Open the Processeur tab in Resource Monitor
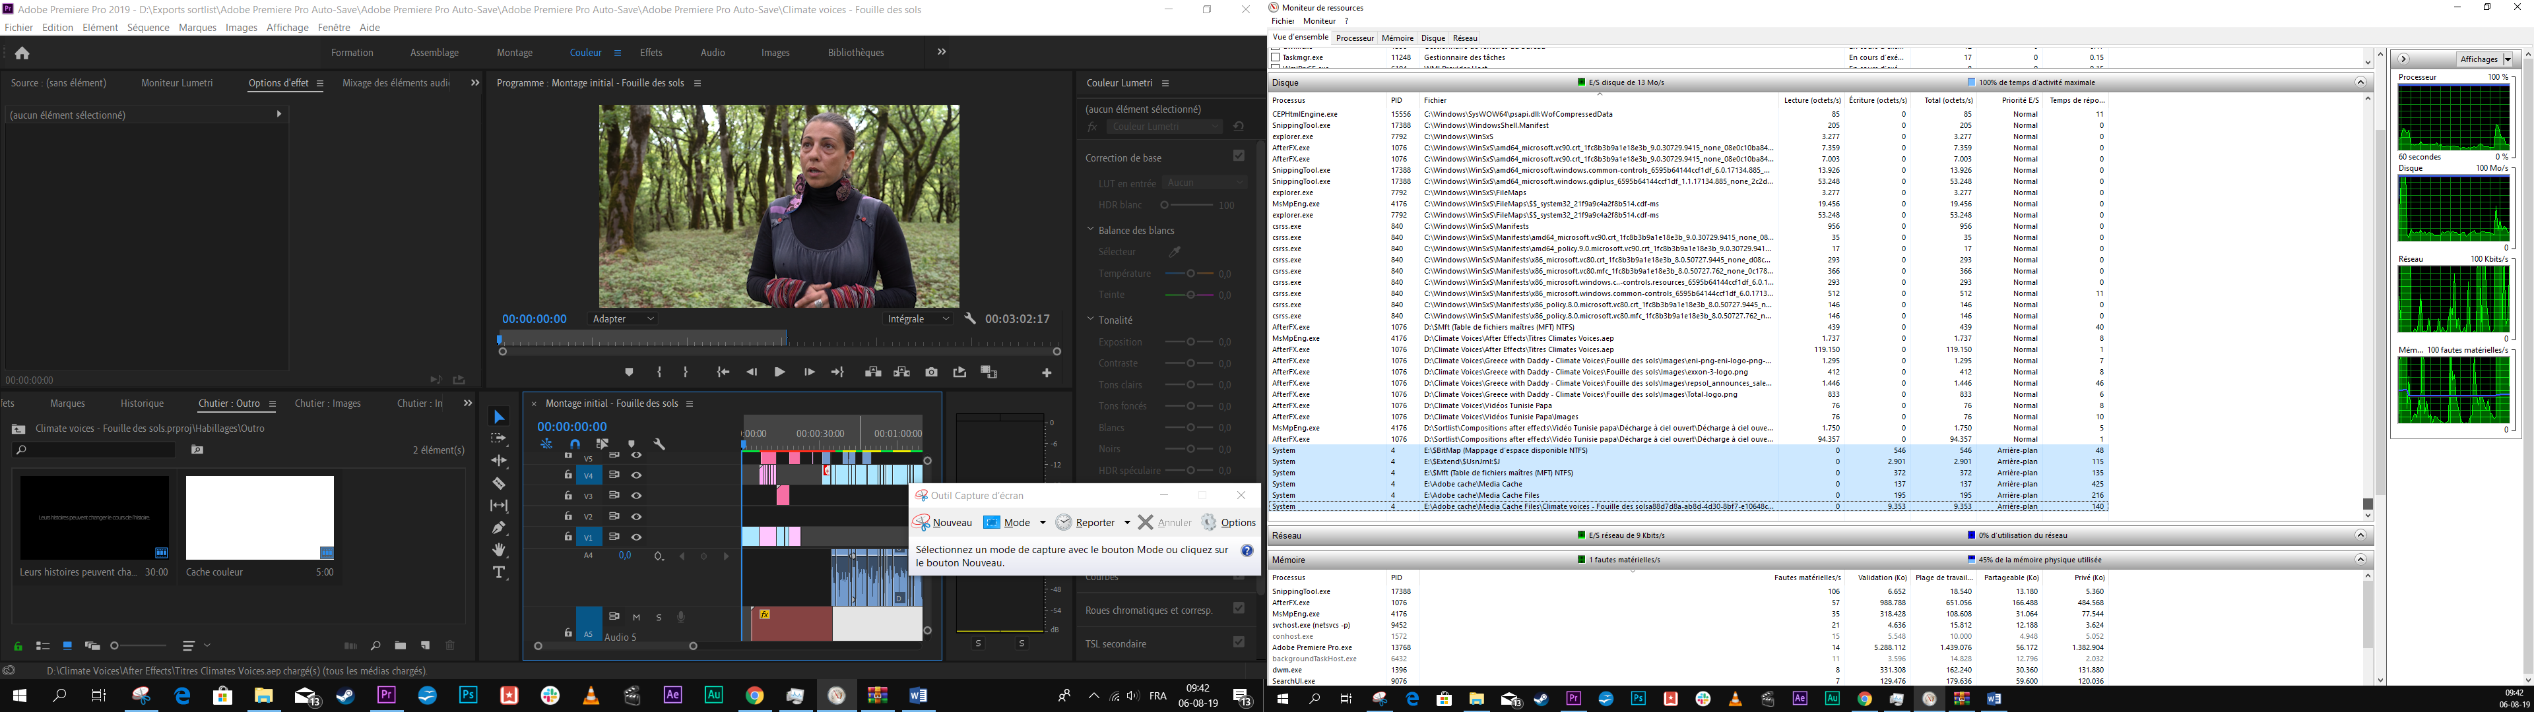 (1355, 38)
